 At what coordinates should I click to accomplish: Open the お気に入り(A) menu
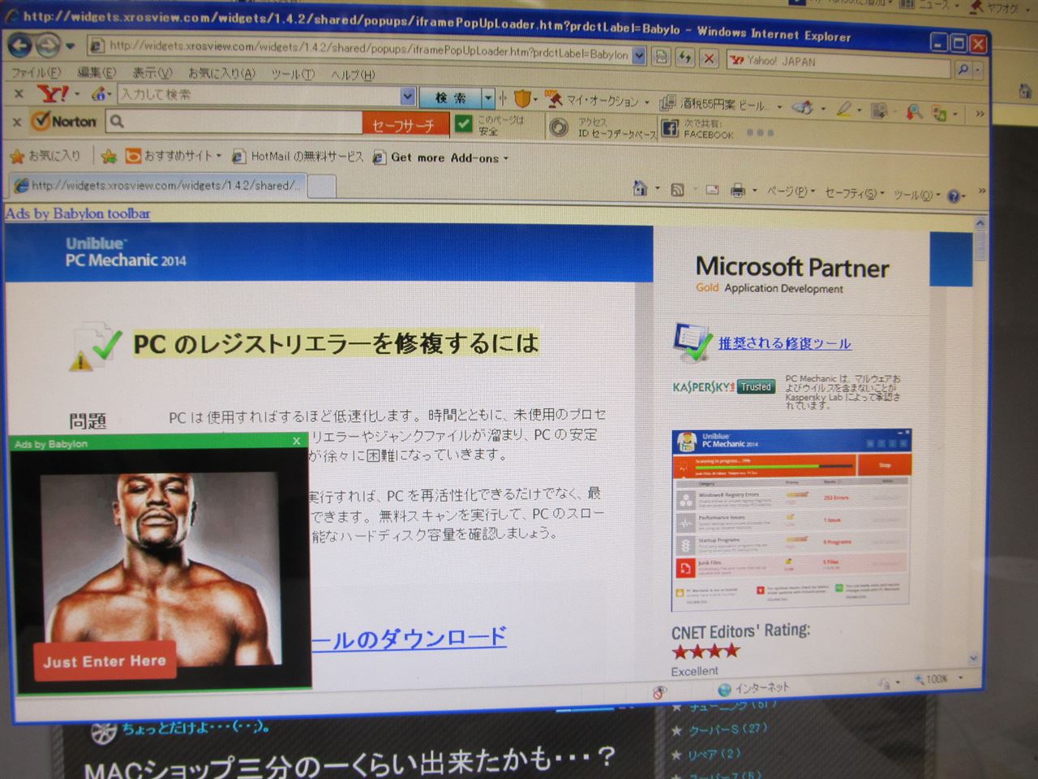[x=221, y=74]
